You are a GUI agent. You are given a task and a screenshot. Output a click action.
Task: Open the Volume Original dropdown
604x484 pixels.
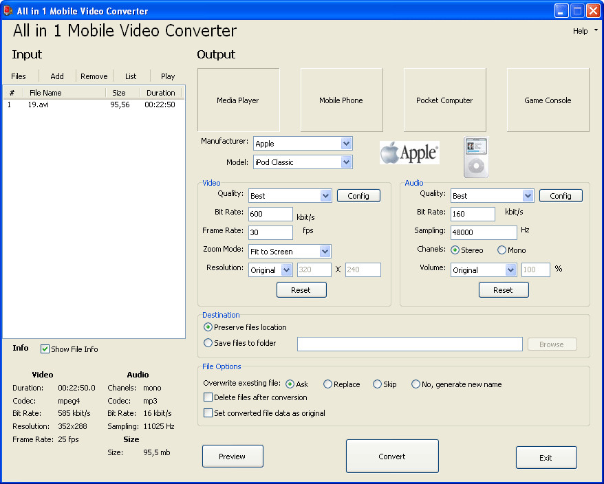510,270
